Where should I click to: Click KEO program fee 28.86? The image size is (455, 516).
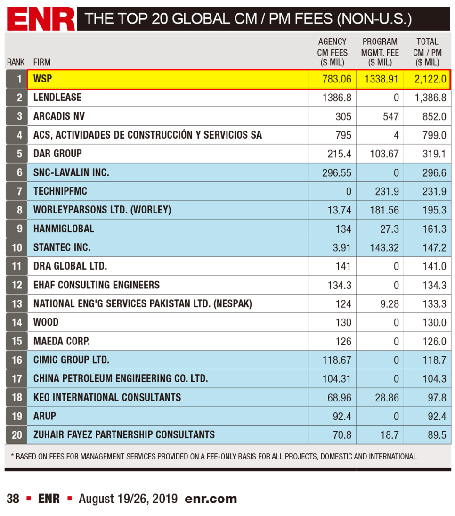(387, 398)
